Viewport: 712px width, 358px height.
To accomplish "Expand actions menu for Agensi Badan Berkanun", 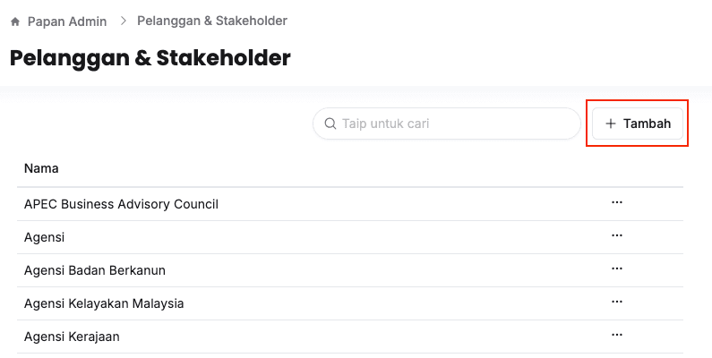I will coord(616,268).
